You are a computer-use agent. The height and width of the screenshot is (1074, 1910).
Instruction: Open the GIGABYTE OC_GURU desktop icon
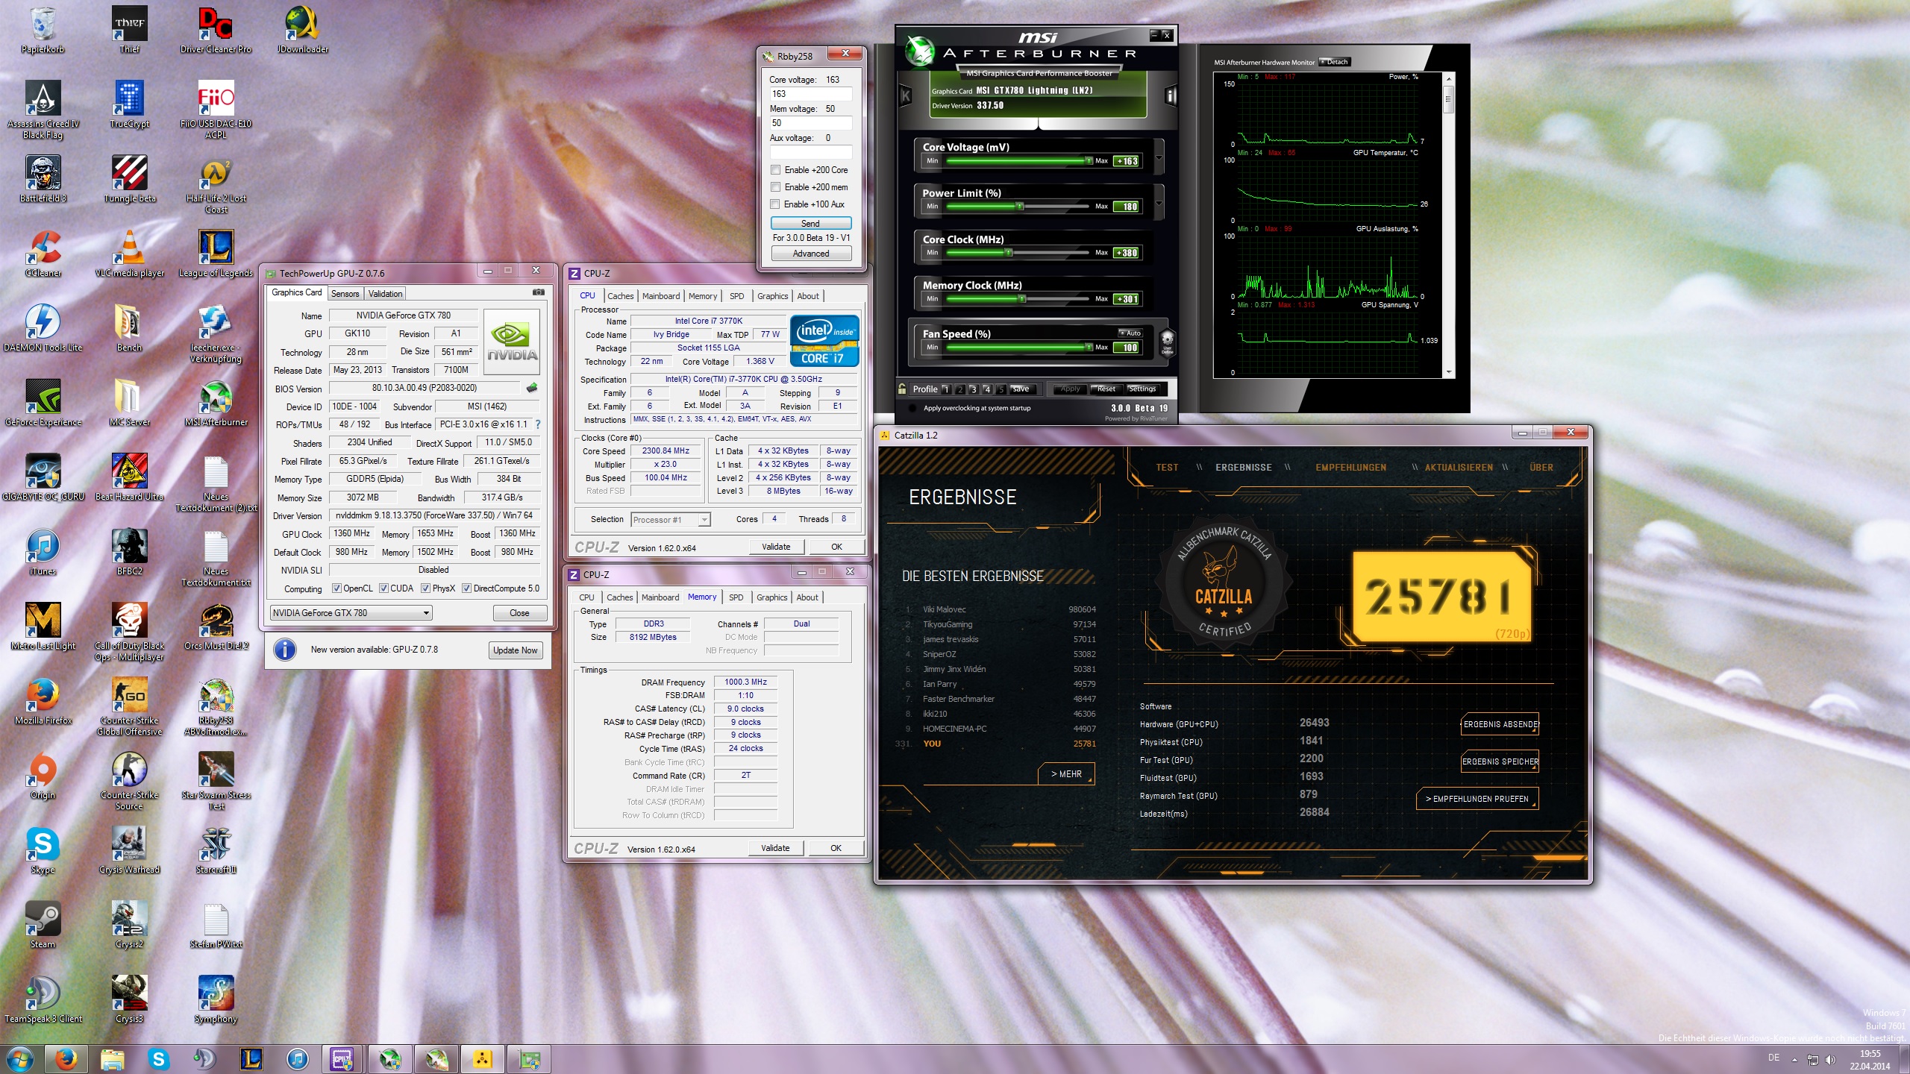43,478
